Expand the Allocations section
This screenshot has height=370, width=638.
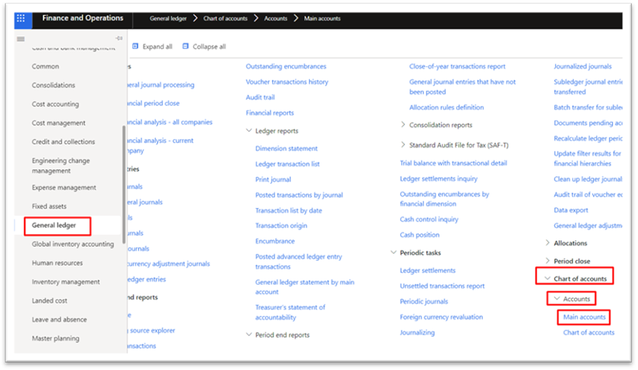pos(547,243)
